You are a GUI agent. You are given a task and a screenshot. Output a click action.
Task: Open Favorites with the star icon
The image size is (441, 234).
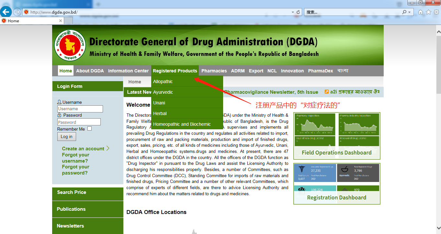click(x=428, y=12)
